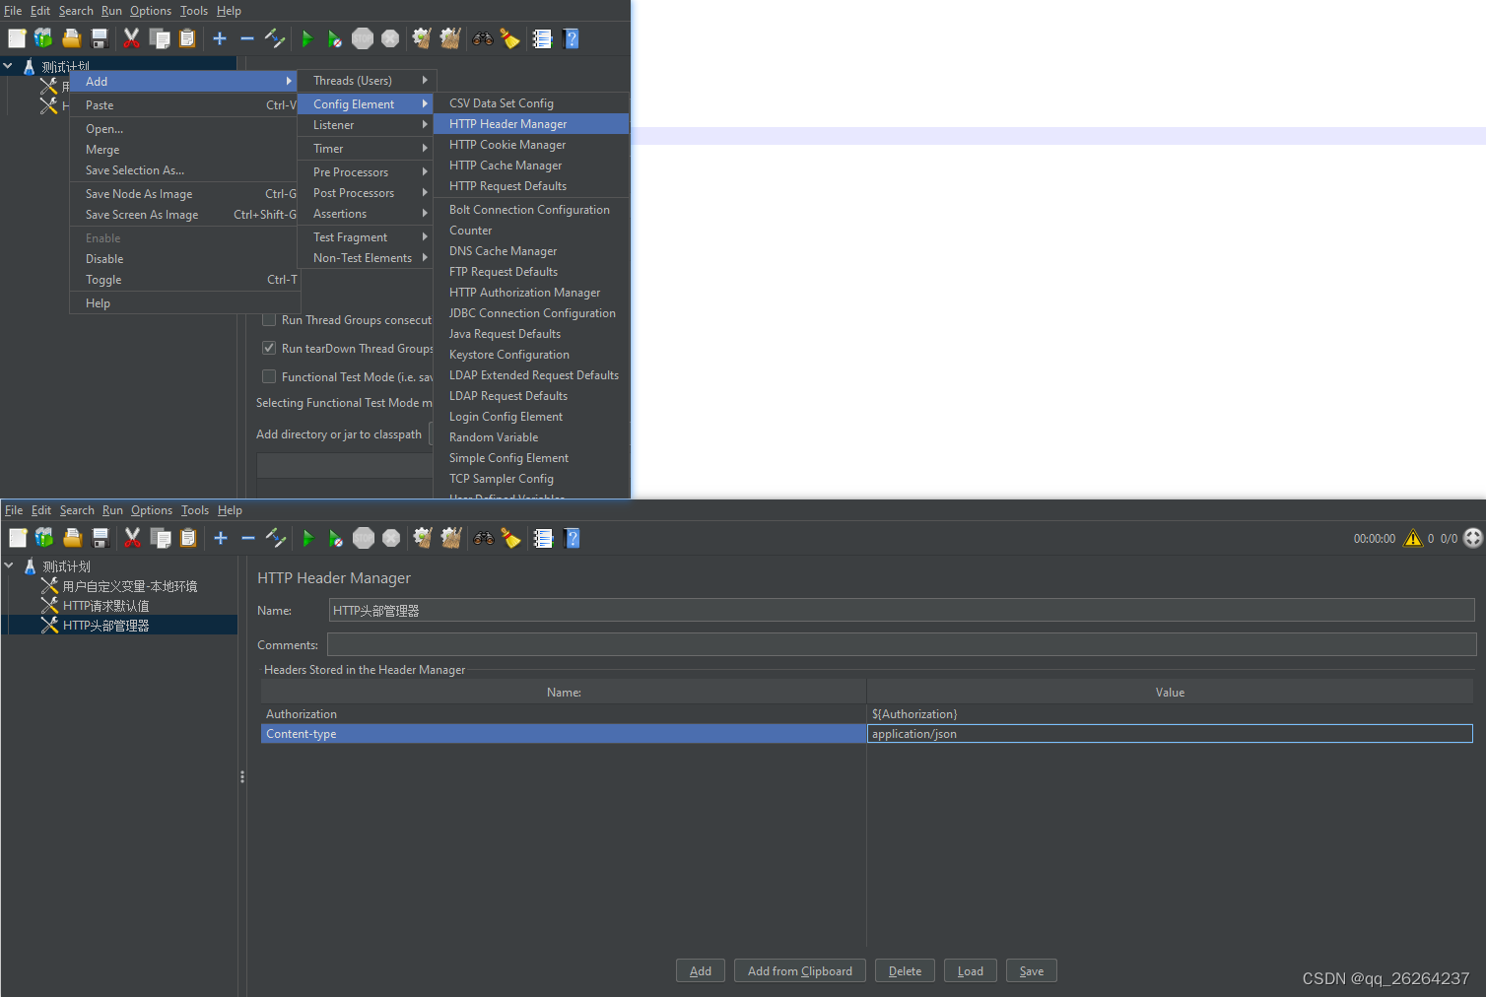Click Start no pauses in the bottom window toolbar

click(335, 538)
